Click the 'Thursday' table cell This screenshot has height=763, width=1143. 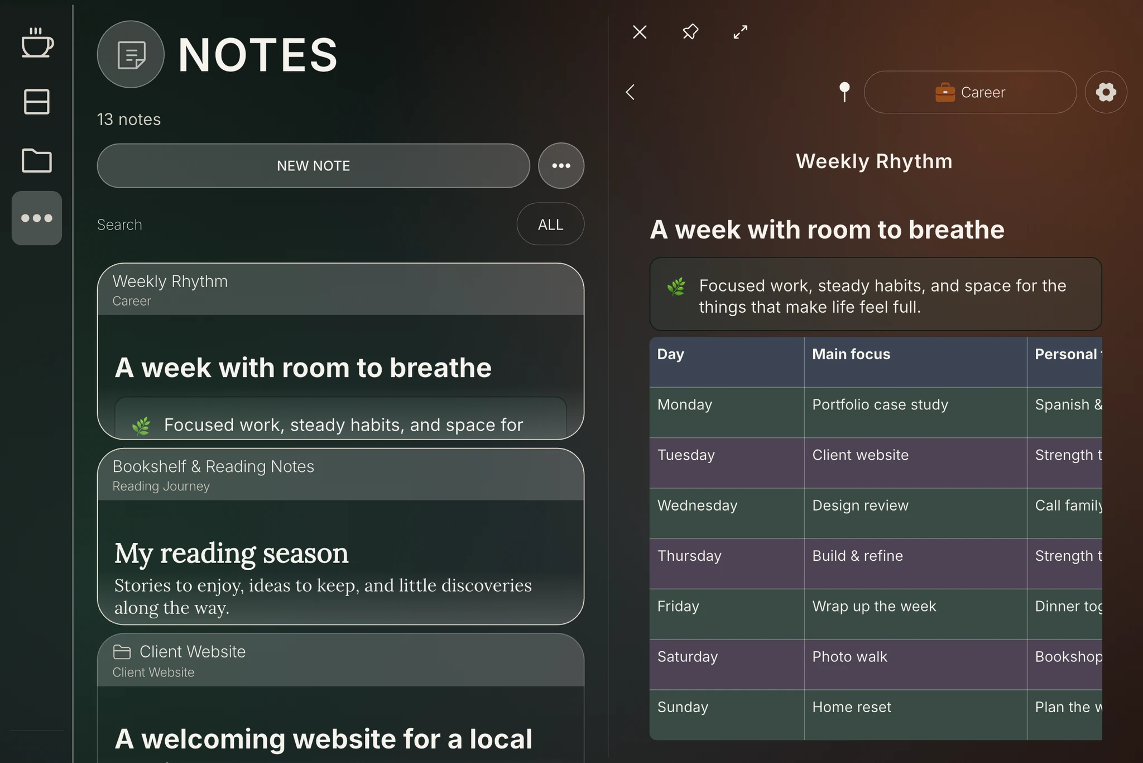tap(727, 564)
